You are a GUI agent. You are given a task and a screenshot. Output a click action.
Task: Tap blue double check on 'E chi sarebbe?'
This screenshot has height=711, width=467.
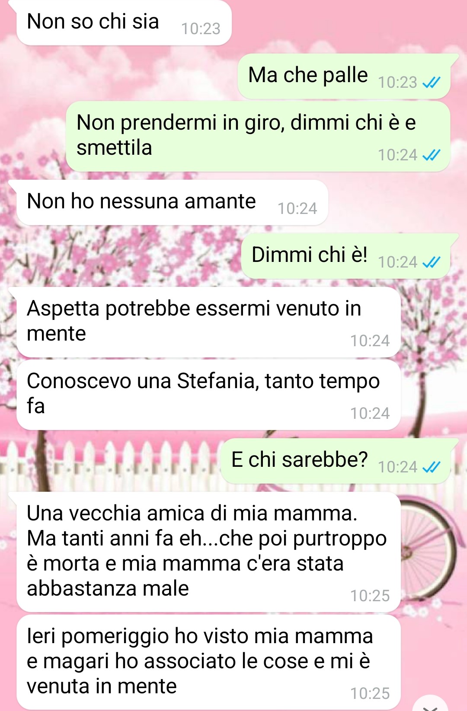pos(431,467)
